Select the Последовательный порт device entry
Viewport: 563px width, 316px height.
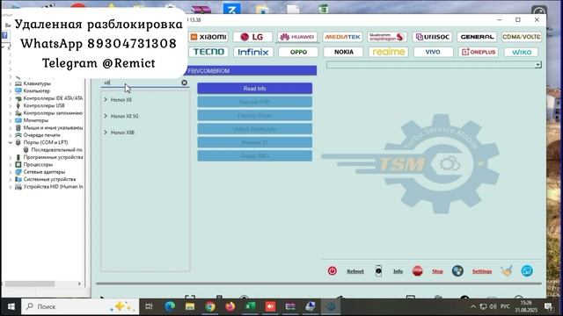pyautogui.click(x=56, y=150)
